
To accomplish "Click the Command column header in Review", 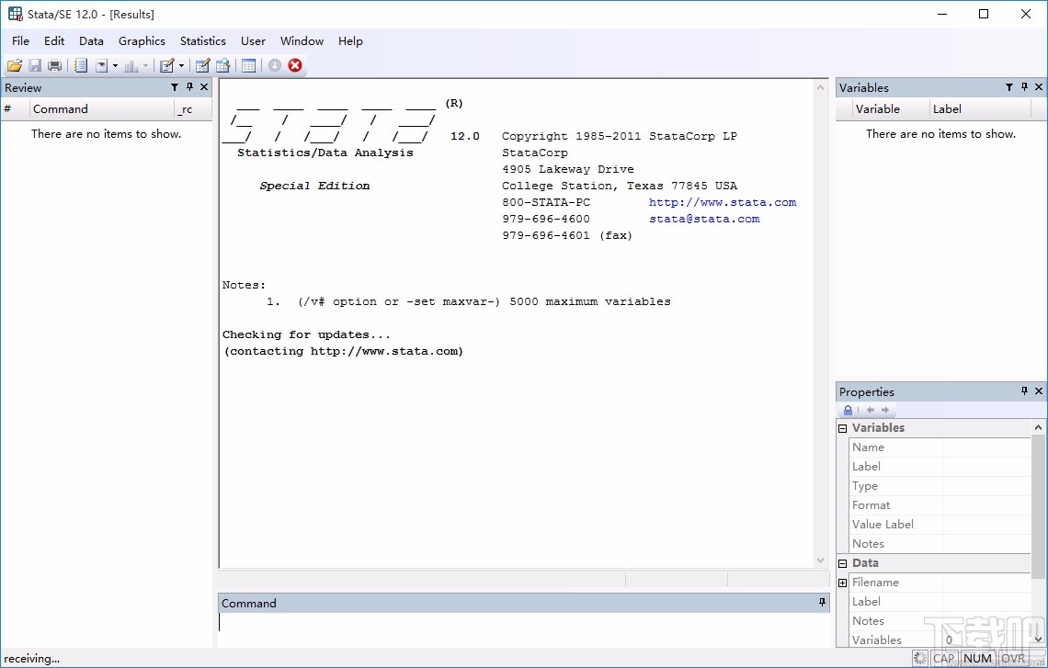I will click(102, 109).
